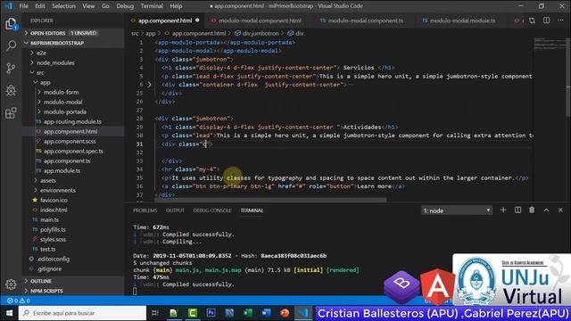This screenshot has height=321, width=571.
Task: Show the Debug Console tab
Action: coord(212,210)
